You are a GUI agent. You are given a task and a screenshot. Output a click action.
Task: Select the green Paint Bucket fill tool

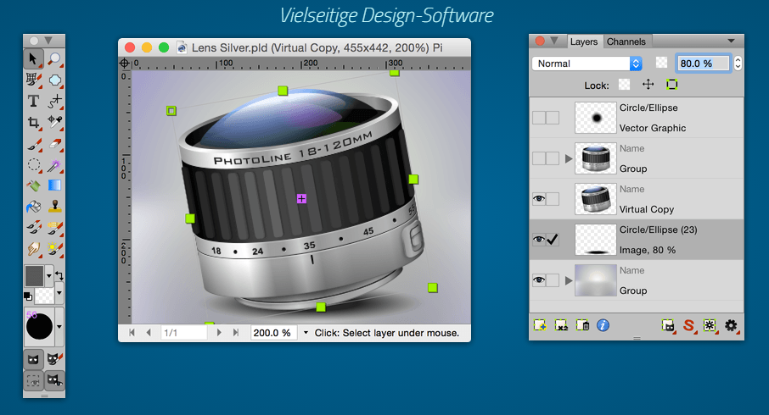tap(33, 185)
